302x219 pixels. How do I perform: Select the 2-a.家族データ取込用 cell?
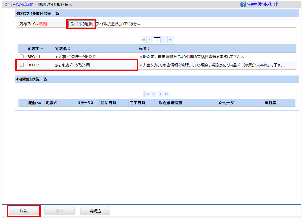tap(96, 65)
